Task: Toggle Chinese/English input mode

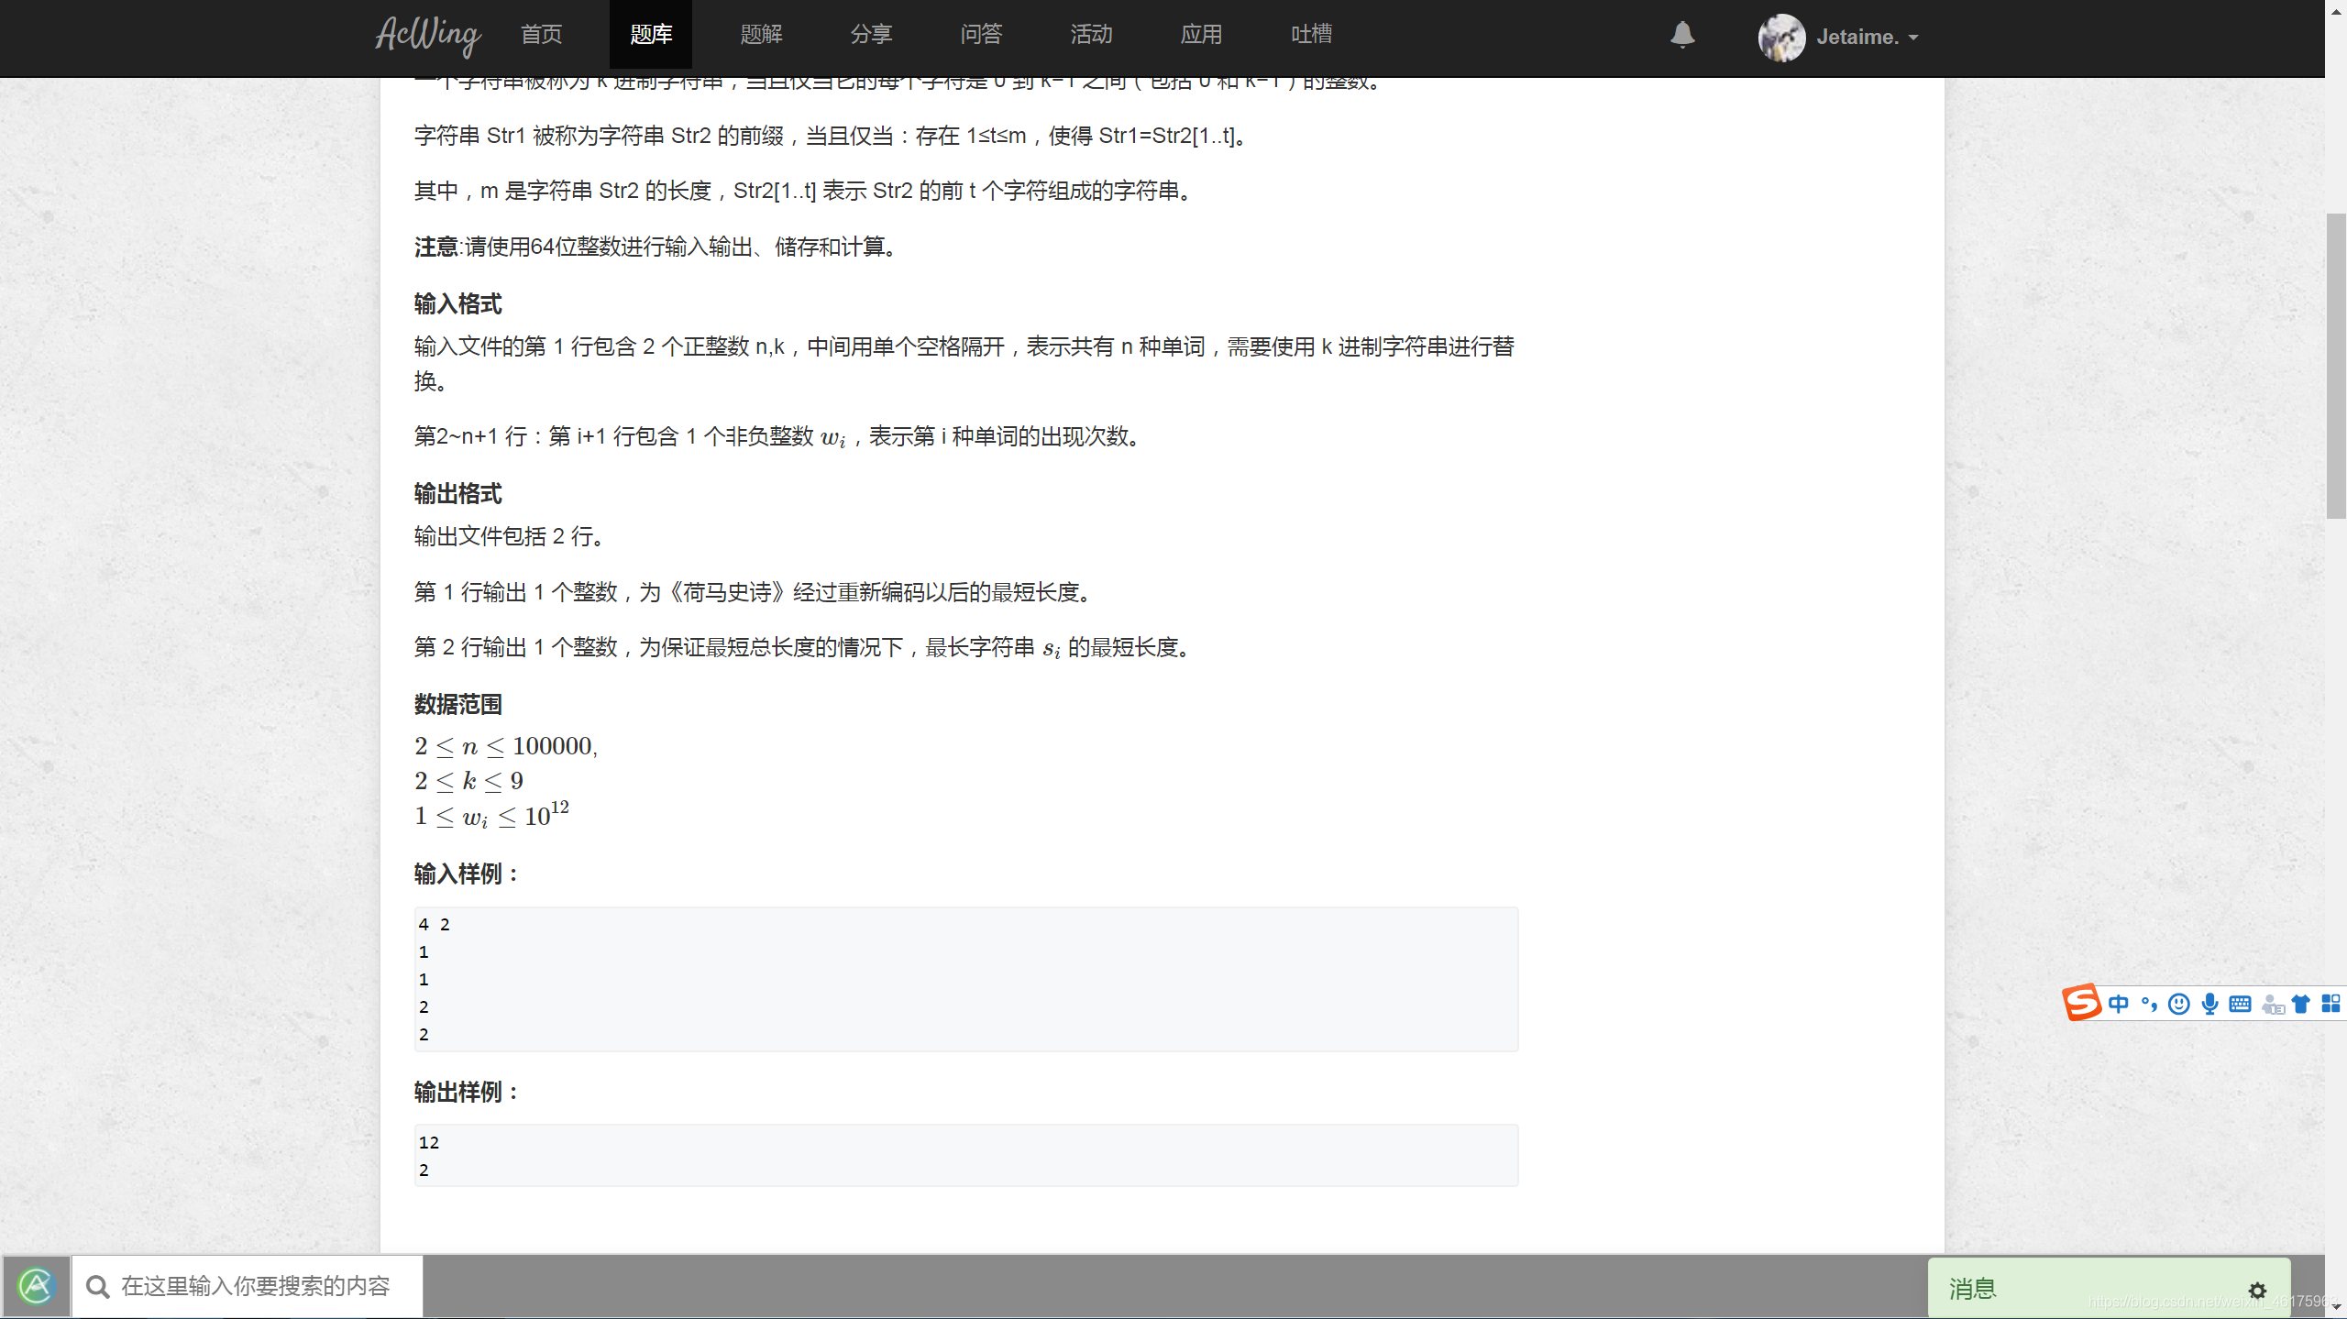Action: (x=2121, y=1004)
